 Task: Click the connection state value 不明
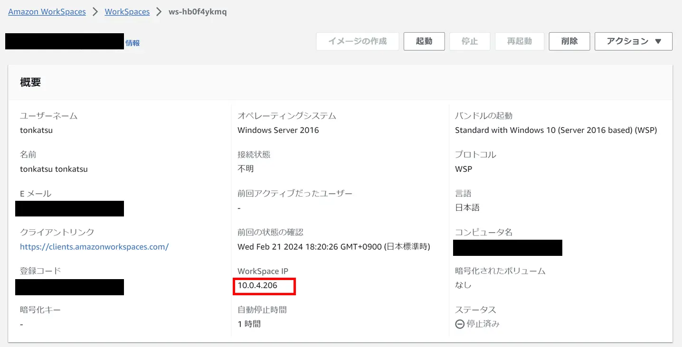tap(246, 169)
